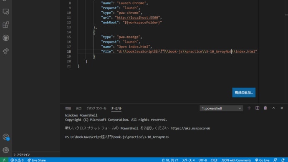Screen dimensions: 288x162
Task: Start a Live Share session
Action: [37, 160]
